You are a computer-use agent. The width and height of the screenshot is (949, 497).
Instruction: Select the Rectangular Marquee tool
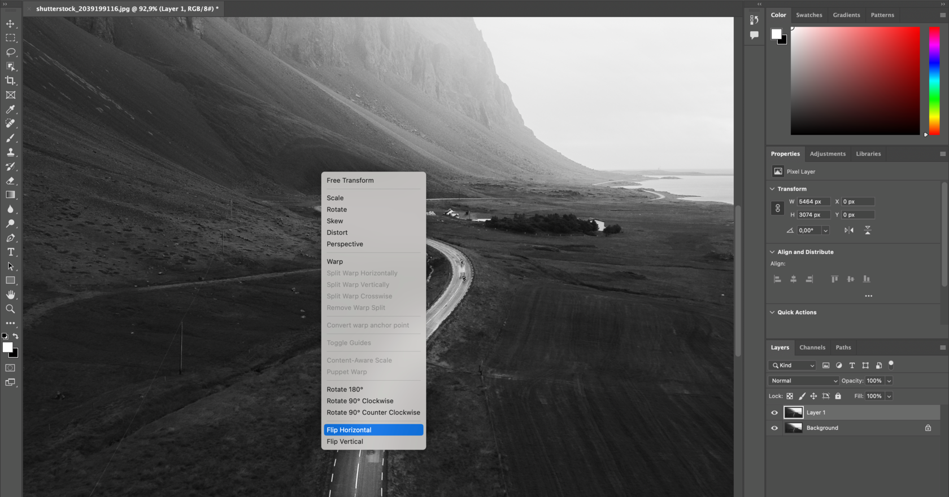(10, 38)
